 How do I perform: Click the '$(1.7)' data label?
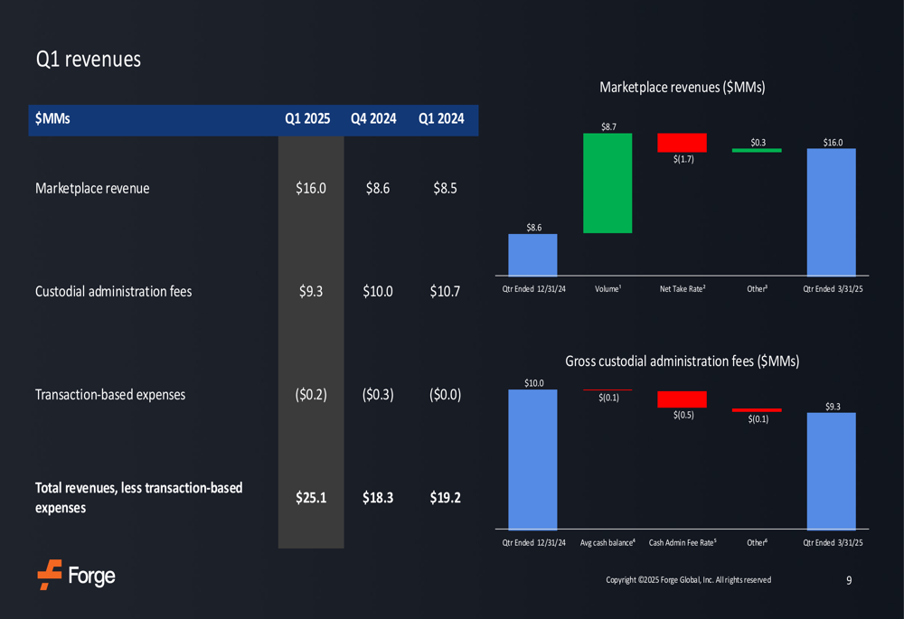click(x=683, y=159)
